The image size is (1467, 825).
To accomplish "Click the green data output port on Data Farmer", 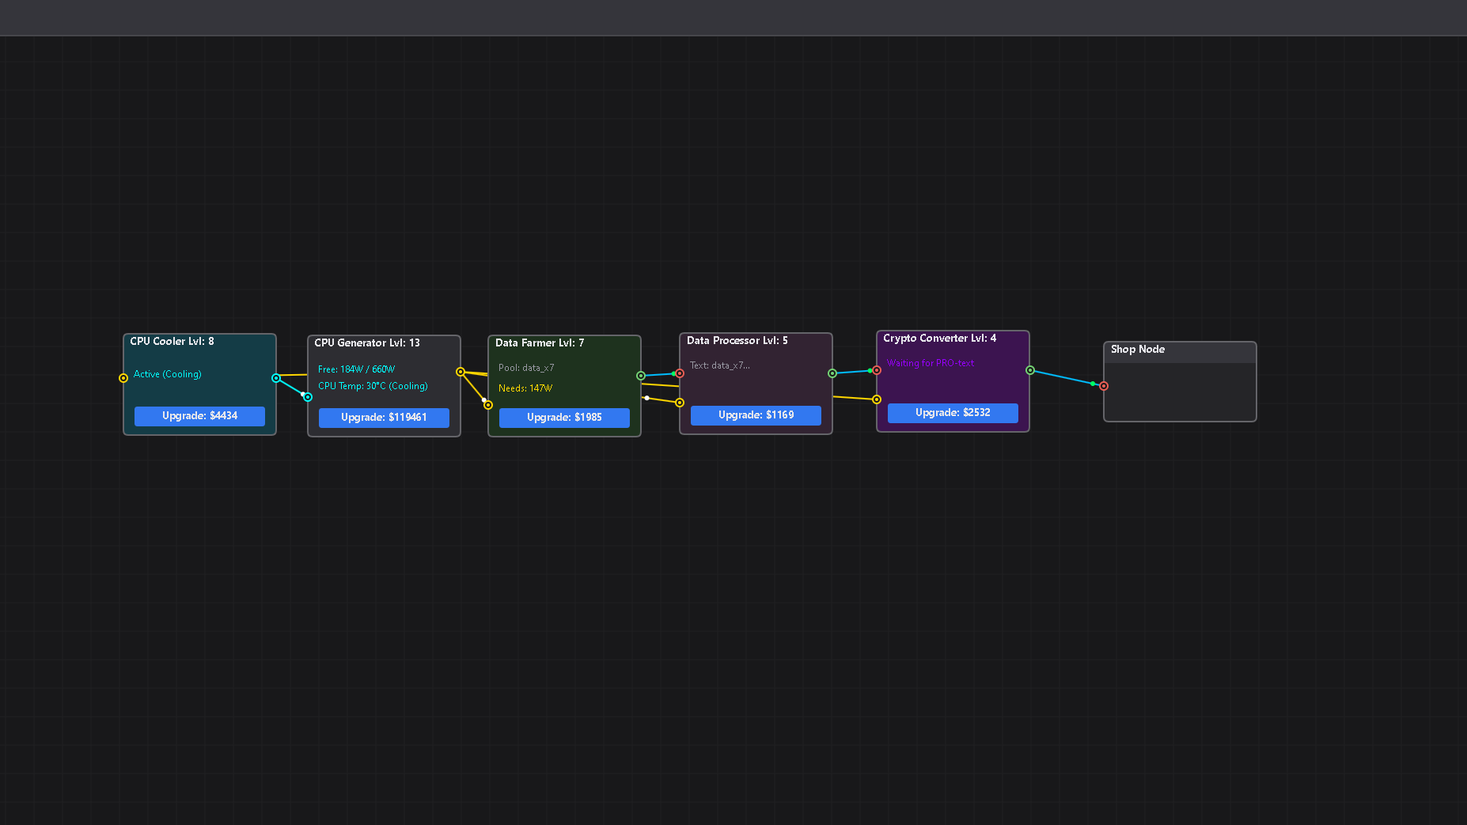I will 641,376.
